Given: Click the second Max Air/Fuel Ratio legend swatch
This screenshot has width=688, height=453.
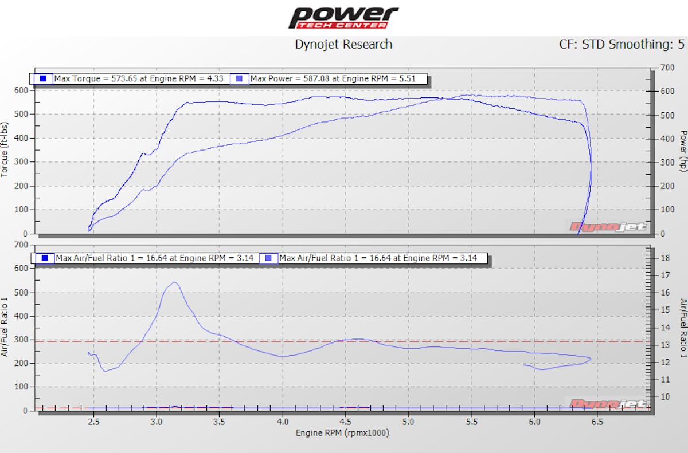Looking at the screenshot, I should [269, 258].
